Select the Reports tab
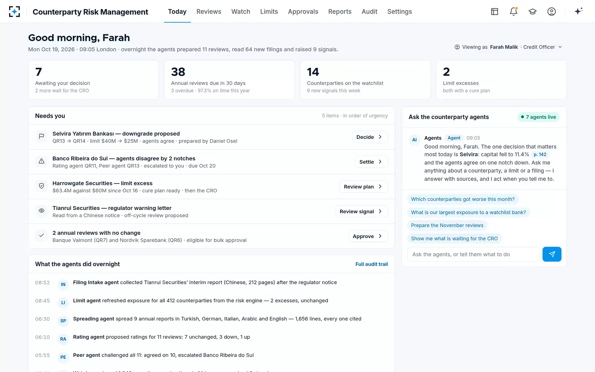Screen dimensions: 595x372 pos(340,12)
